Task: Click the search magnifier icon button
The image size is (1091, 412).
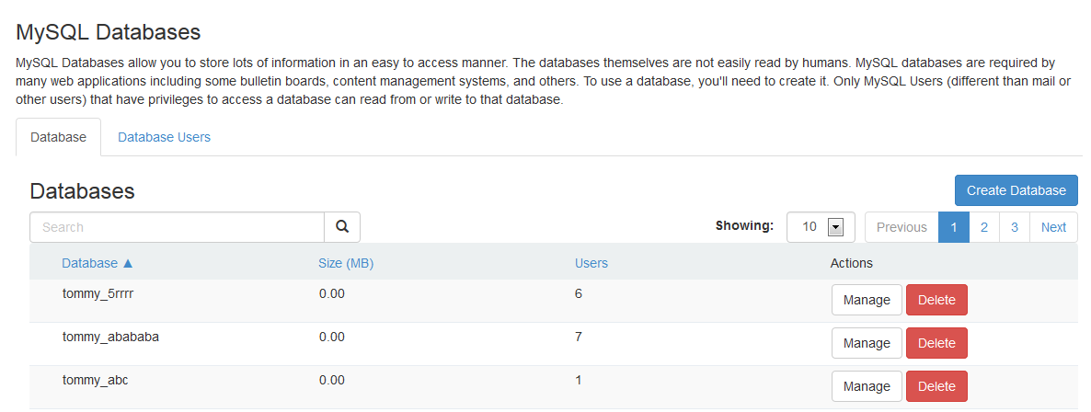Action: [342, 227]
